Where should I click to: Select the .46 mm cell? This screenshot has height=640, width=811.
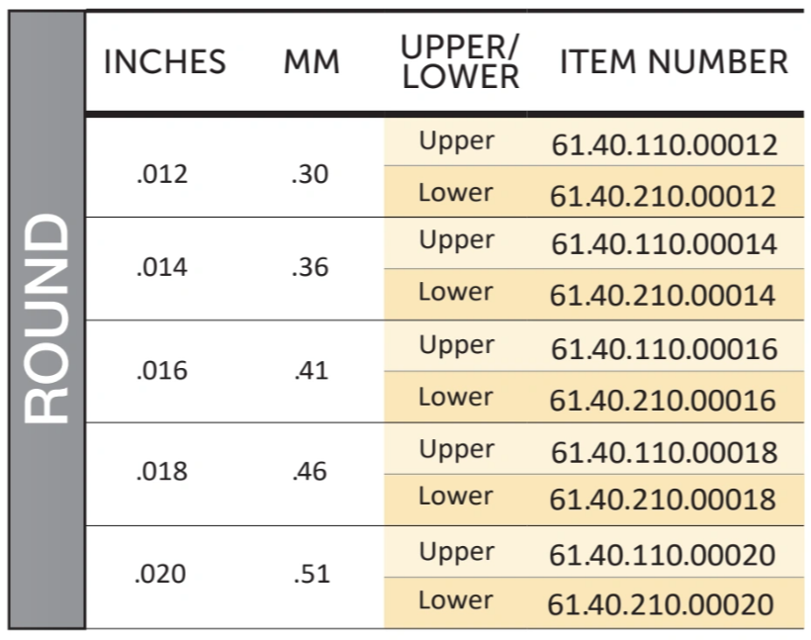pos(310,471)
